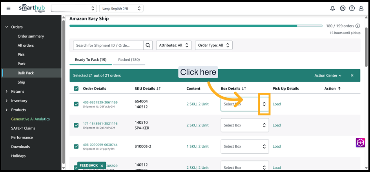Toggle the select-all checkbox in table header
The height and width of the screenshot is (172, 370).
76,89
